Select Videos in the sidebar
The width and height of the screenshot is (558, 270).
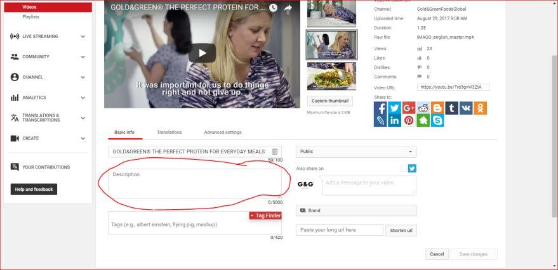coord(48,7)
